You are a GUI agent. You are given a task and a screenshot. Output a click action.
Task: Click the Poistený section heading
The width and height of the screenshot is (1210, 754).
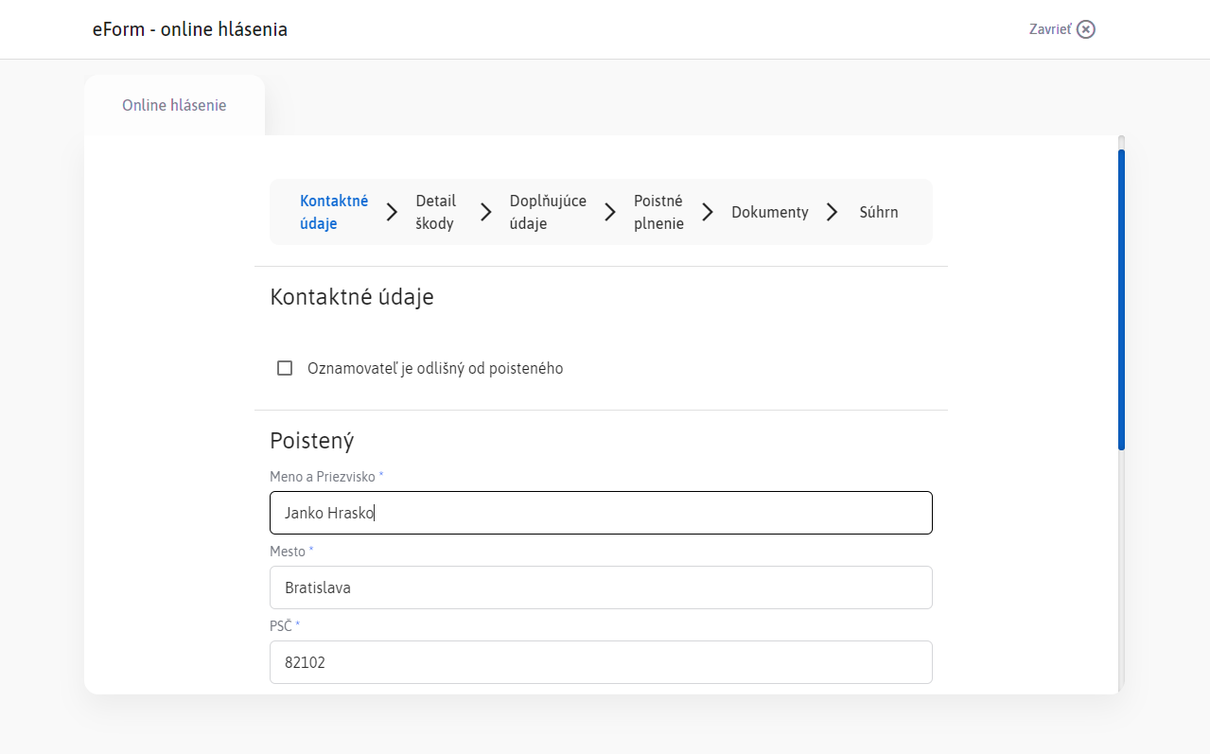(312, 440)
